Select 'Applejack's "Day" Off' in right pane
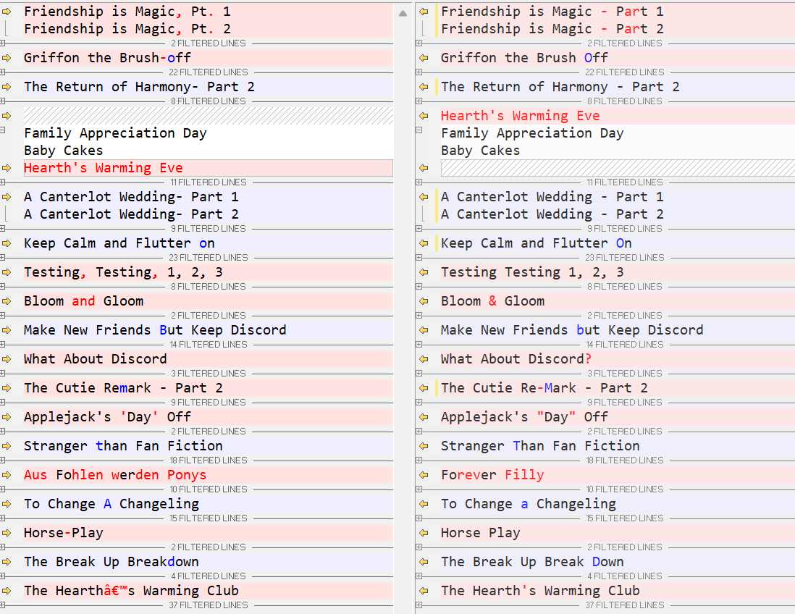 [524, 417]
